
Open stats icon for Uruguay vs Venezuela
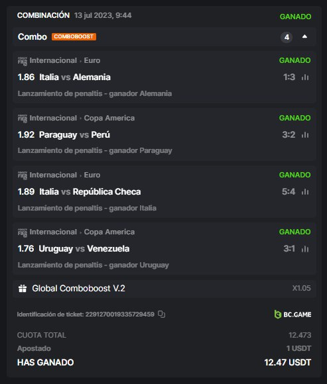(x=305, y=249)
